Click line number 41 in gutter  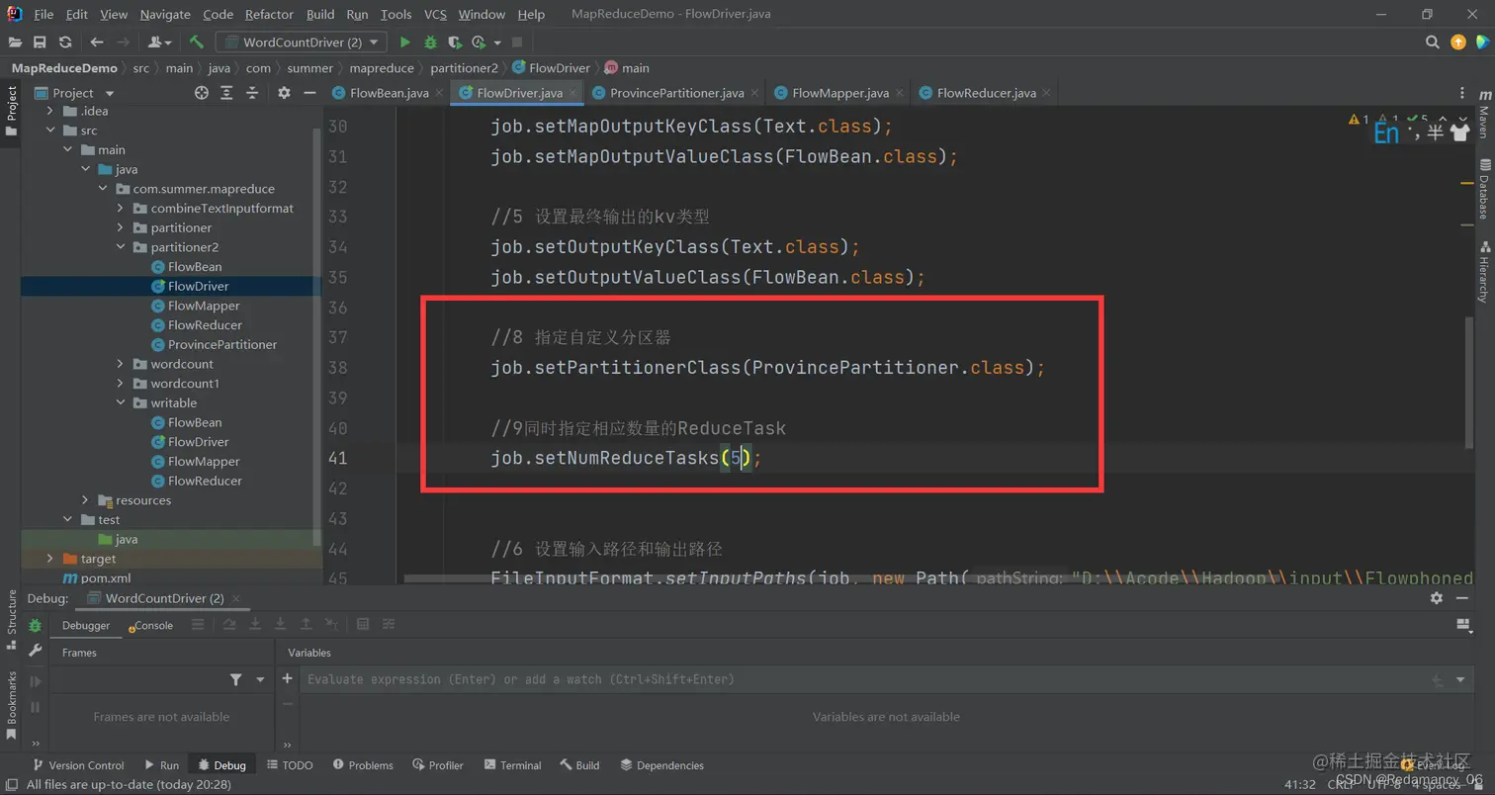pyautogui.click(x=337, y=459)
